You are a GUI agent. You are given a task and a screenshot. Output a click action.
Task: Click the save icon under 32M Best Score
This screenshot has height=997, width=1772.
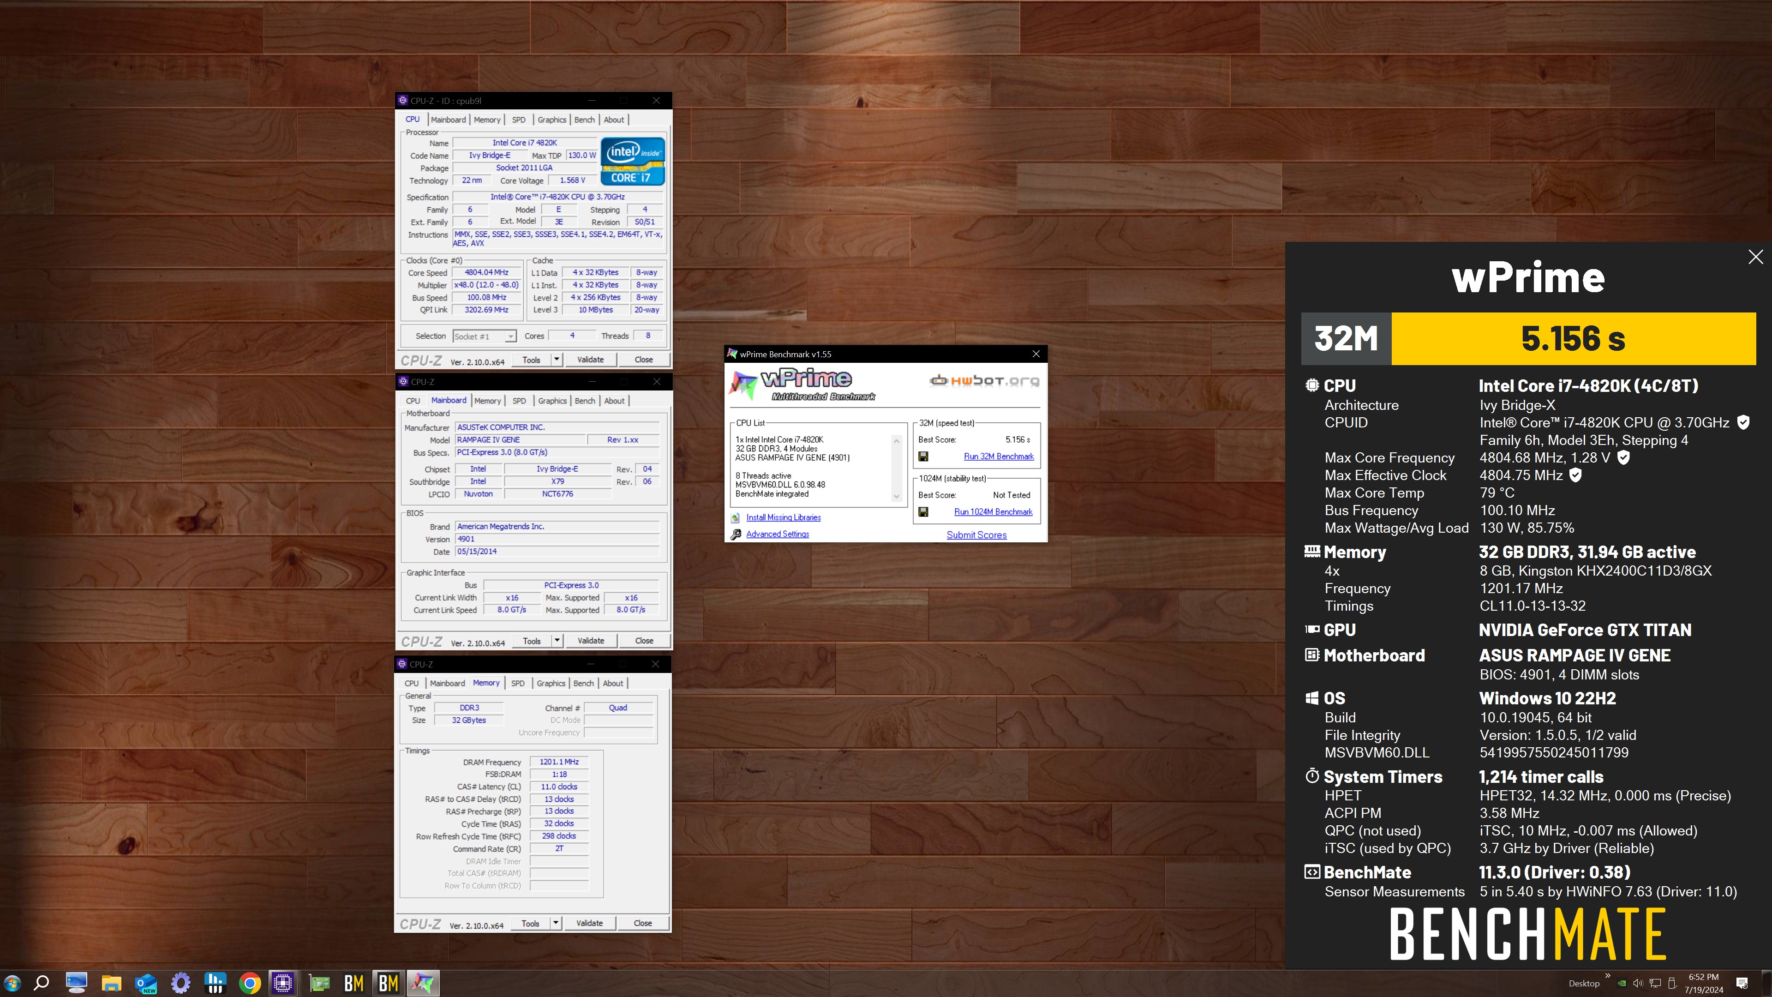tap(923, 456)
